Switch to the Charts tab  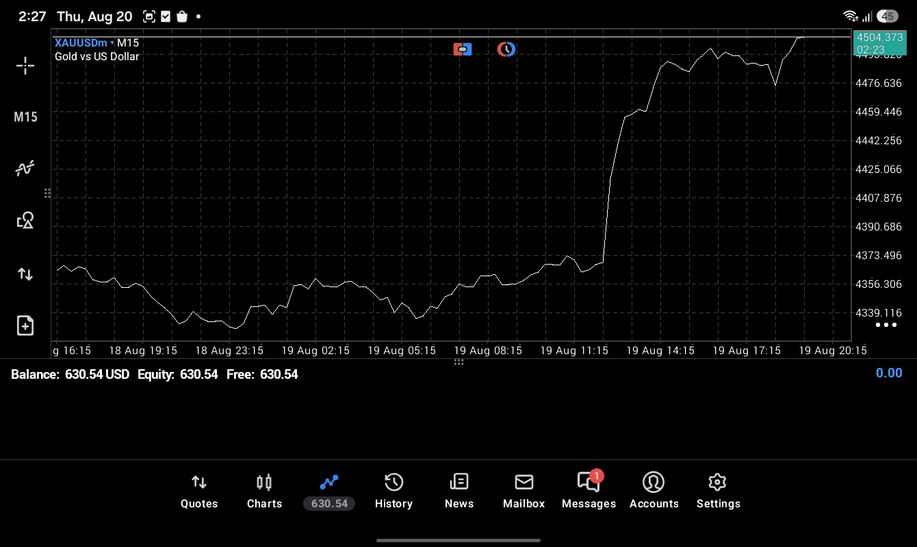[264, 492]
